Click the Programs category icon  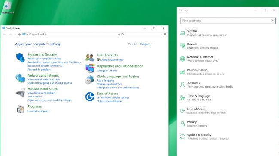[x=21, y=109]
